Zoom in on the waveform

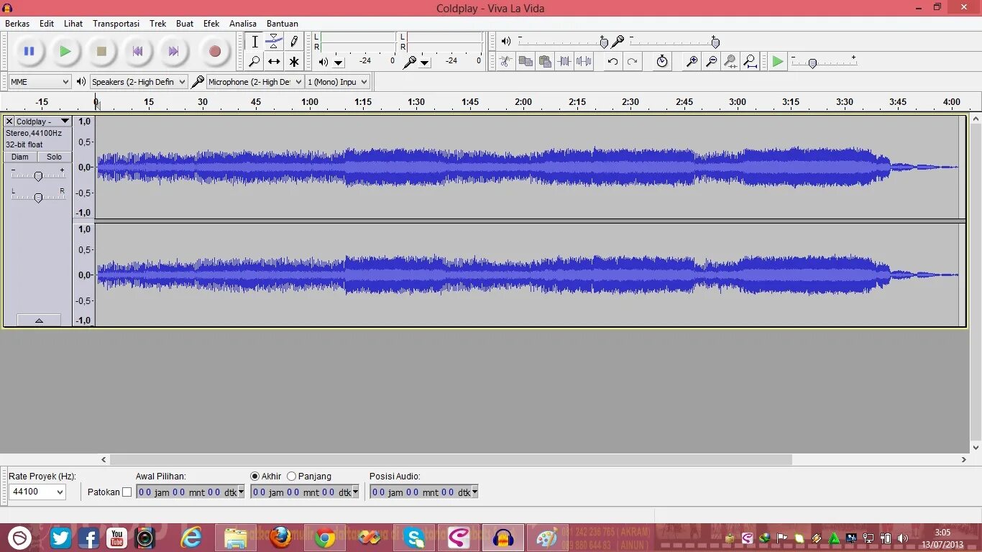[x=692, y=61]
